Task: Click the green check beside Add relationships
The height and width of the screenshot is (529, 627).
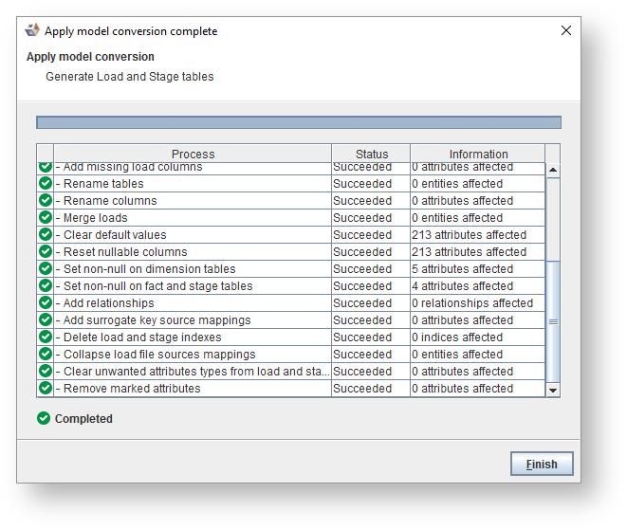Action: pyautogui.click(x=46, y=303)
